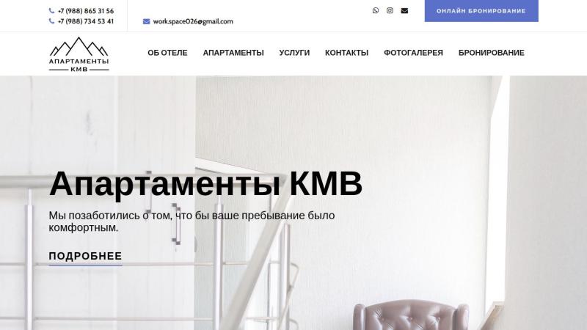
Task: Click the blue envelope icon beside email
Action: (146, 21)
